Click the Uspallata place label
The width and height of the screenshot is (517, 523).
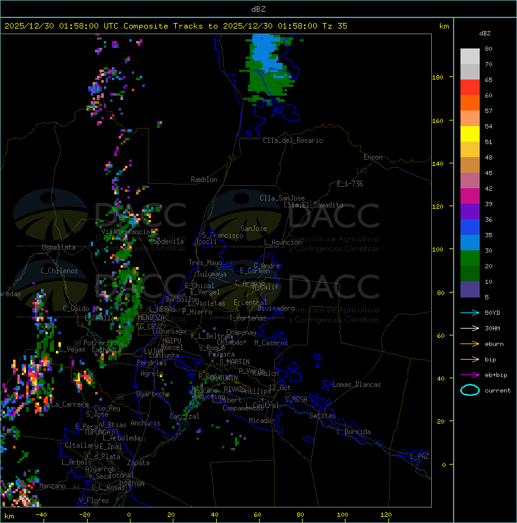point(59,247)
